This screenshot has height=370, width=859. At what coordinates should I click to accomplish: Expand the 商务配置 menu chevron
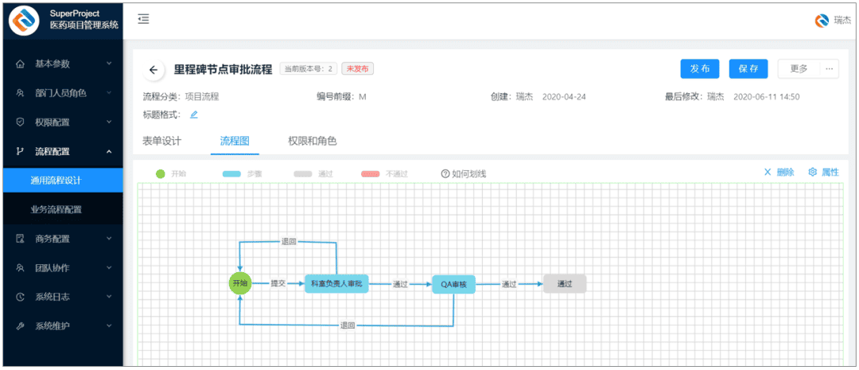[109, 239]
